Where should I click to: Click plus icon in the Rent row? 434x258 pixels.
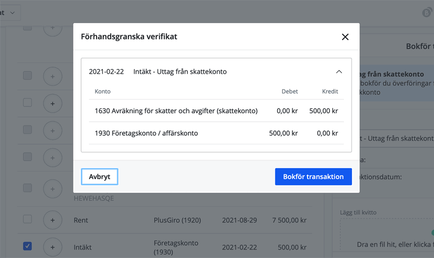pyautogui.click(x=53, y=220)
